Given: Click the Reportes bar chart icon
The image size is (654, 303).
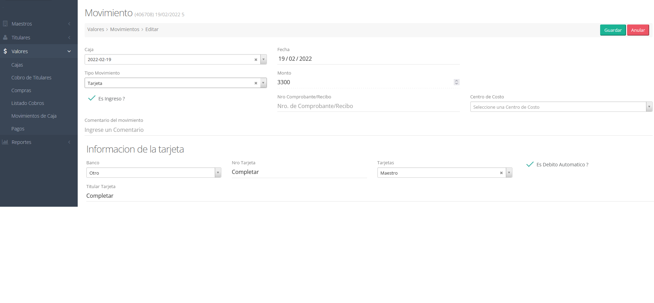Looking at the screenshot, I should [x=5, y=142].
